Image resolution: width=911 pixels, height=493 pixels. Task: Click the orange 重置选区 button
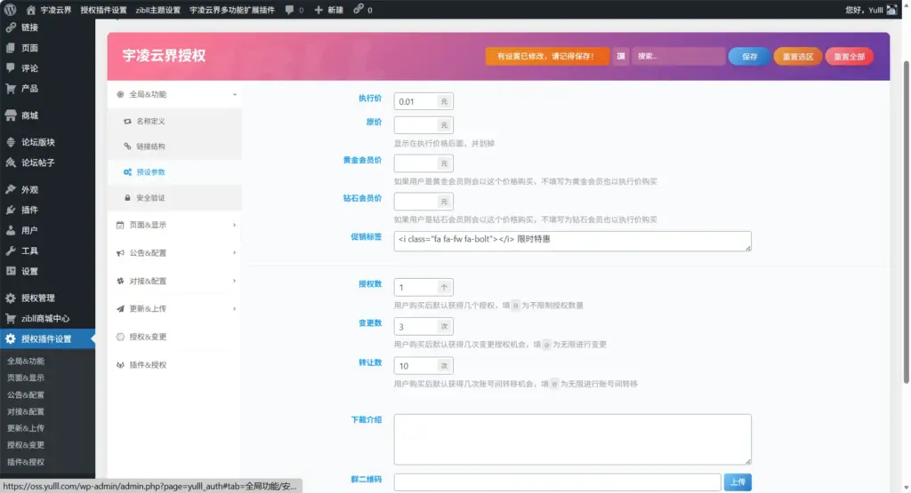[798, 56]
